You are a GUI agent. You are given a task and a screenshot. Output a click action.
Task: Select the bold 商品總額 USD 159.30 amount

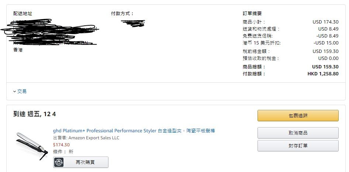coord(325,67)
